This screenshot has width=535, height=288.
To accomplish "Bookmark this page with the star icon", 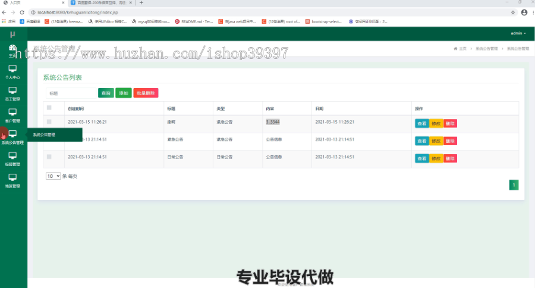I will point(513,12).
